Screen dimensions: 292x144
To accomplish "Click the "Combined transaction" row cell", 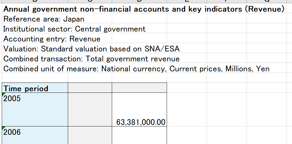I will 91,59.
